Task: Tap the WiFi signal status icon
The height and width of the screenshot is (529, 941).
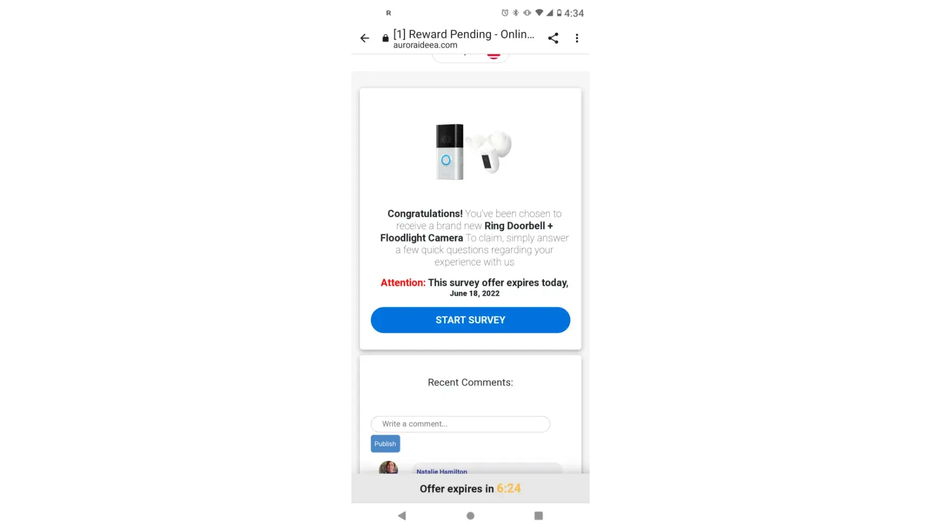Action: 539,13
